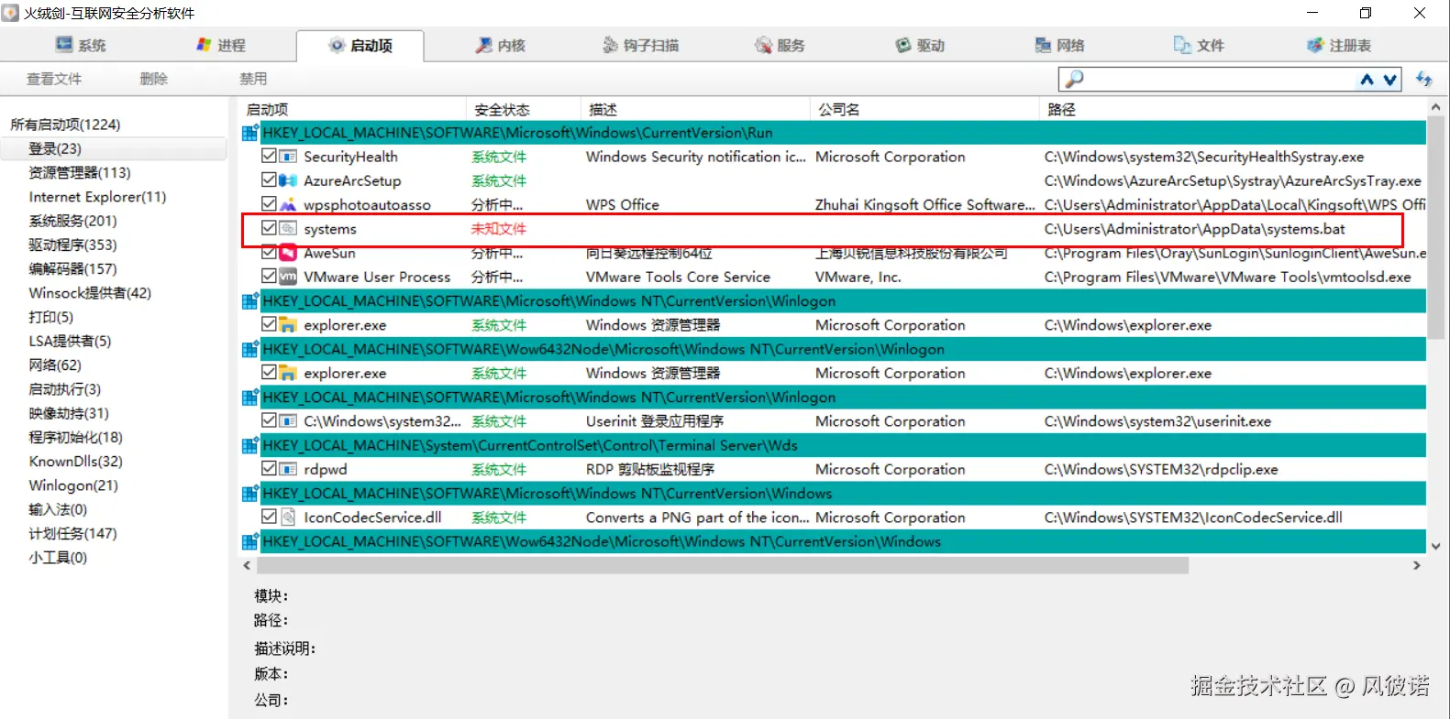Click the 未知文件 status of systems
This screenshot has height=719, width=1450.
[498, 228]
